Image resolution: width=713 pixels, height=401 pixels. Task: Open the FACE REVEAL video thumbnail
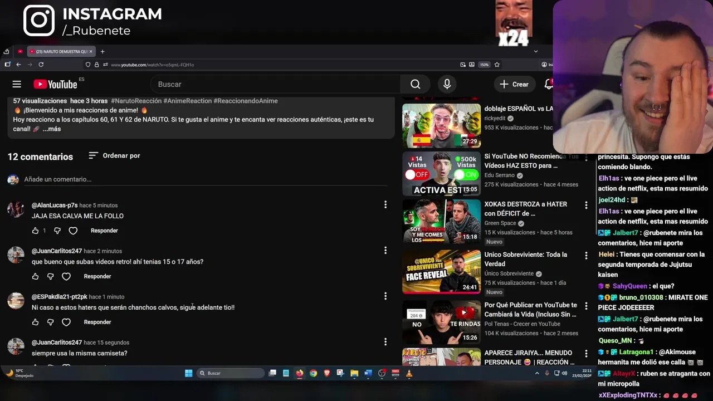(x=441, y=272)
